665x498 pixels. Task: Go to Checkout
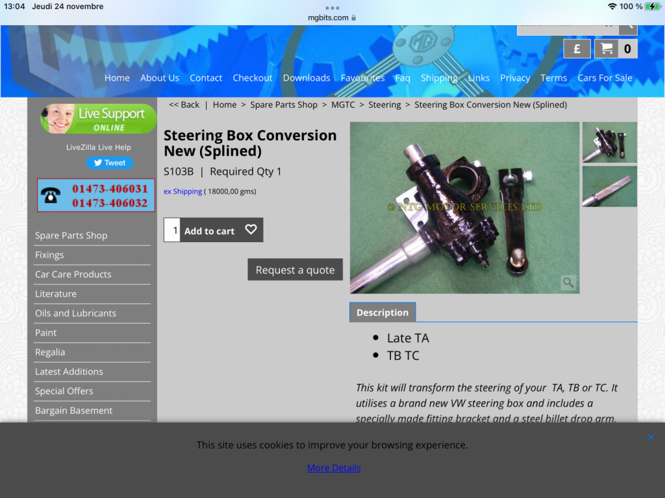click(x=253, y=78)
